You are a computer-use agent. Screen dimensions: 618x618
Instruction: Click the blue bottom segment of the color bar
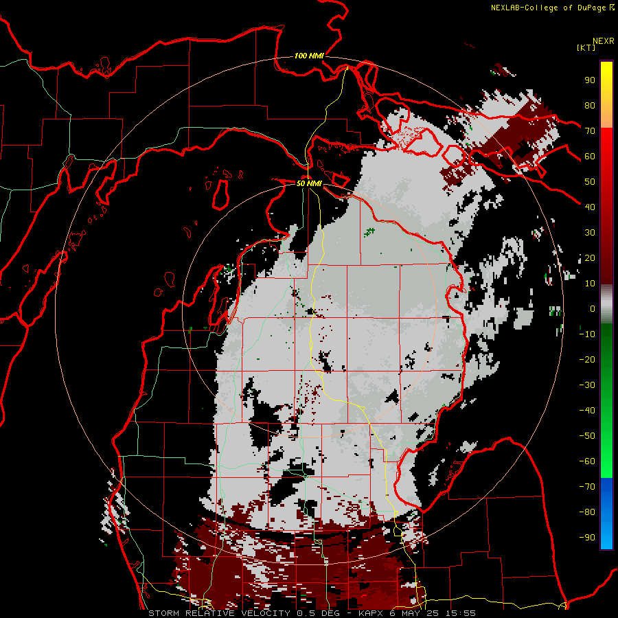click(606, 514)
